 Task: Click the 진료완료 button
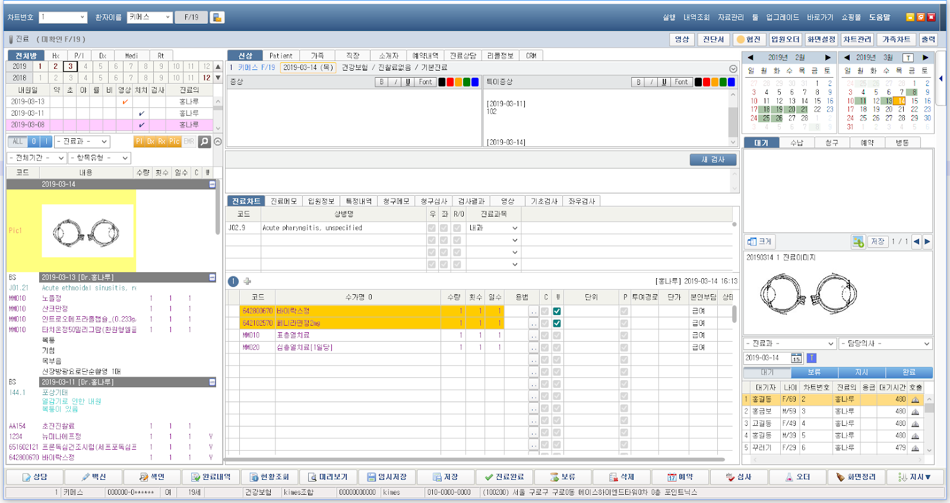coord(504,477)
